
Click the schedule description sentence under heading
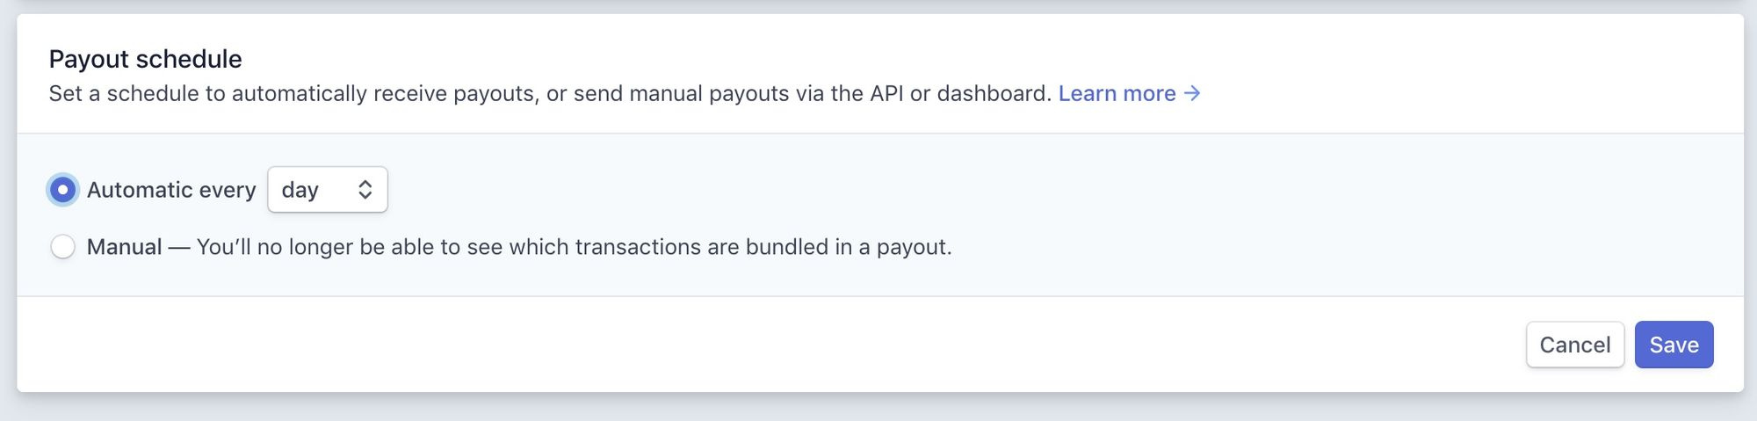pos(549,94)
